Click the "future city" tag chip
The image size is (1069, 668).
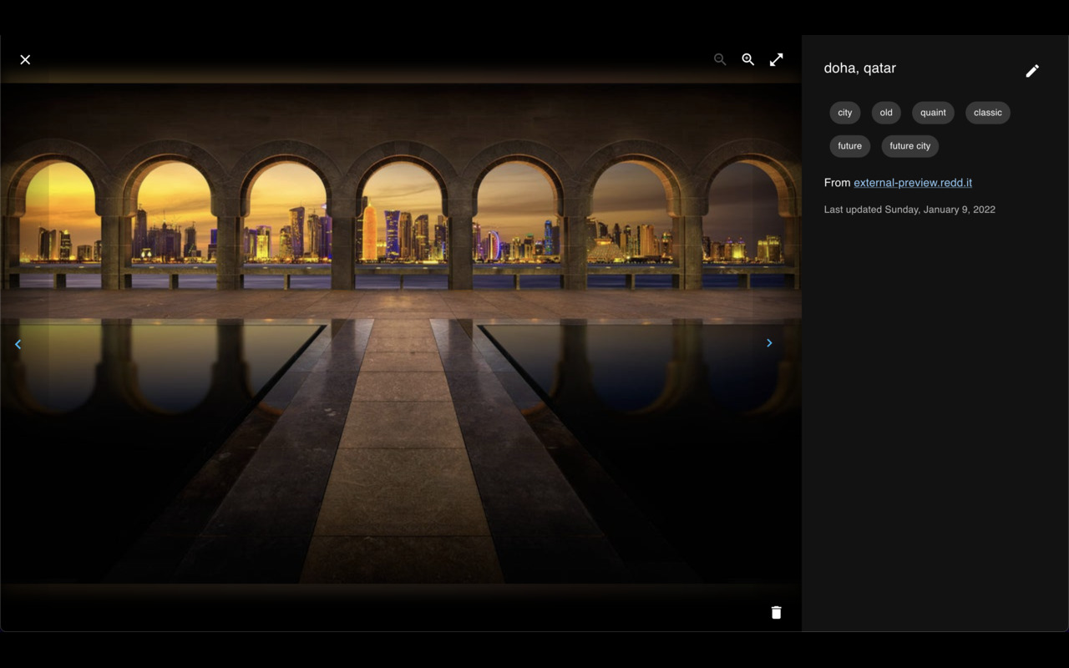(x=909, y=146)
